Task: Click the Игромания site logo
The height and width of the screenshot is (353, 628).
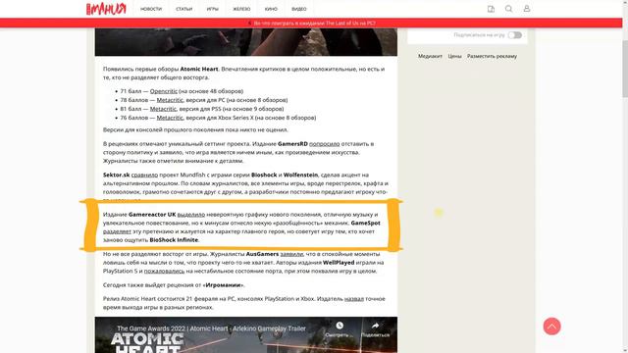Action: 106,9
